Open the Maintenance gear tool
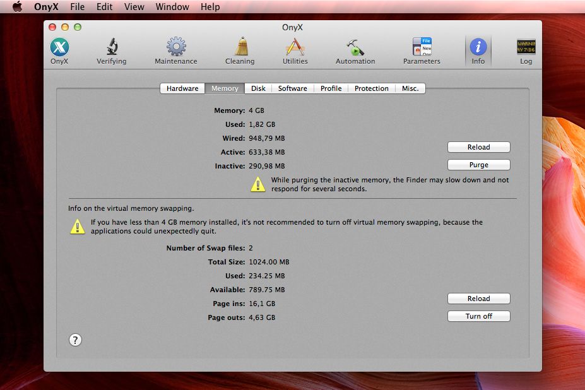Viewport: 585px width, 390px height. tap(175, 51)
